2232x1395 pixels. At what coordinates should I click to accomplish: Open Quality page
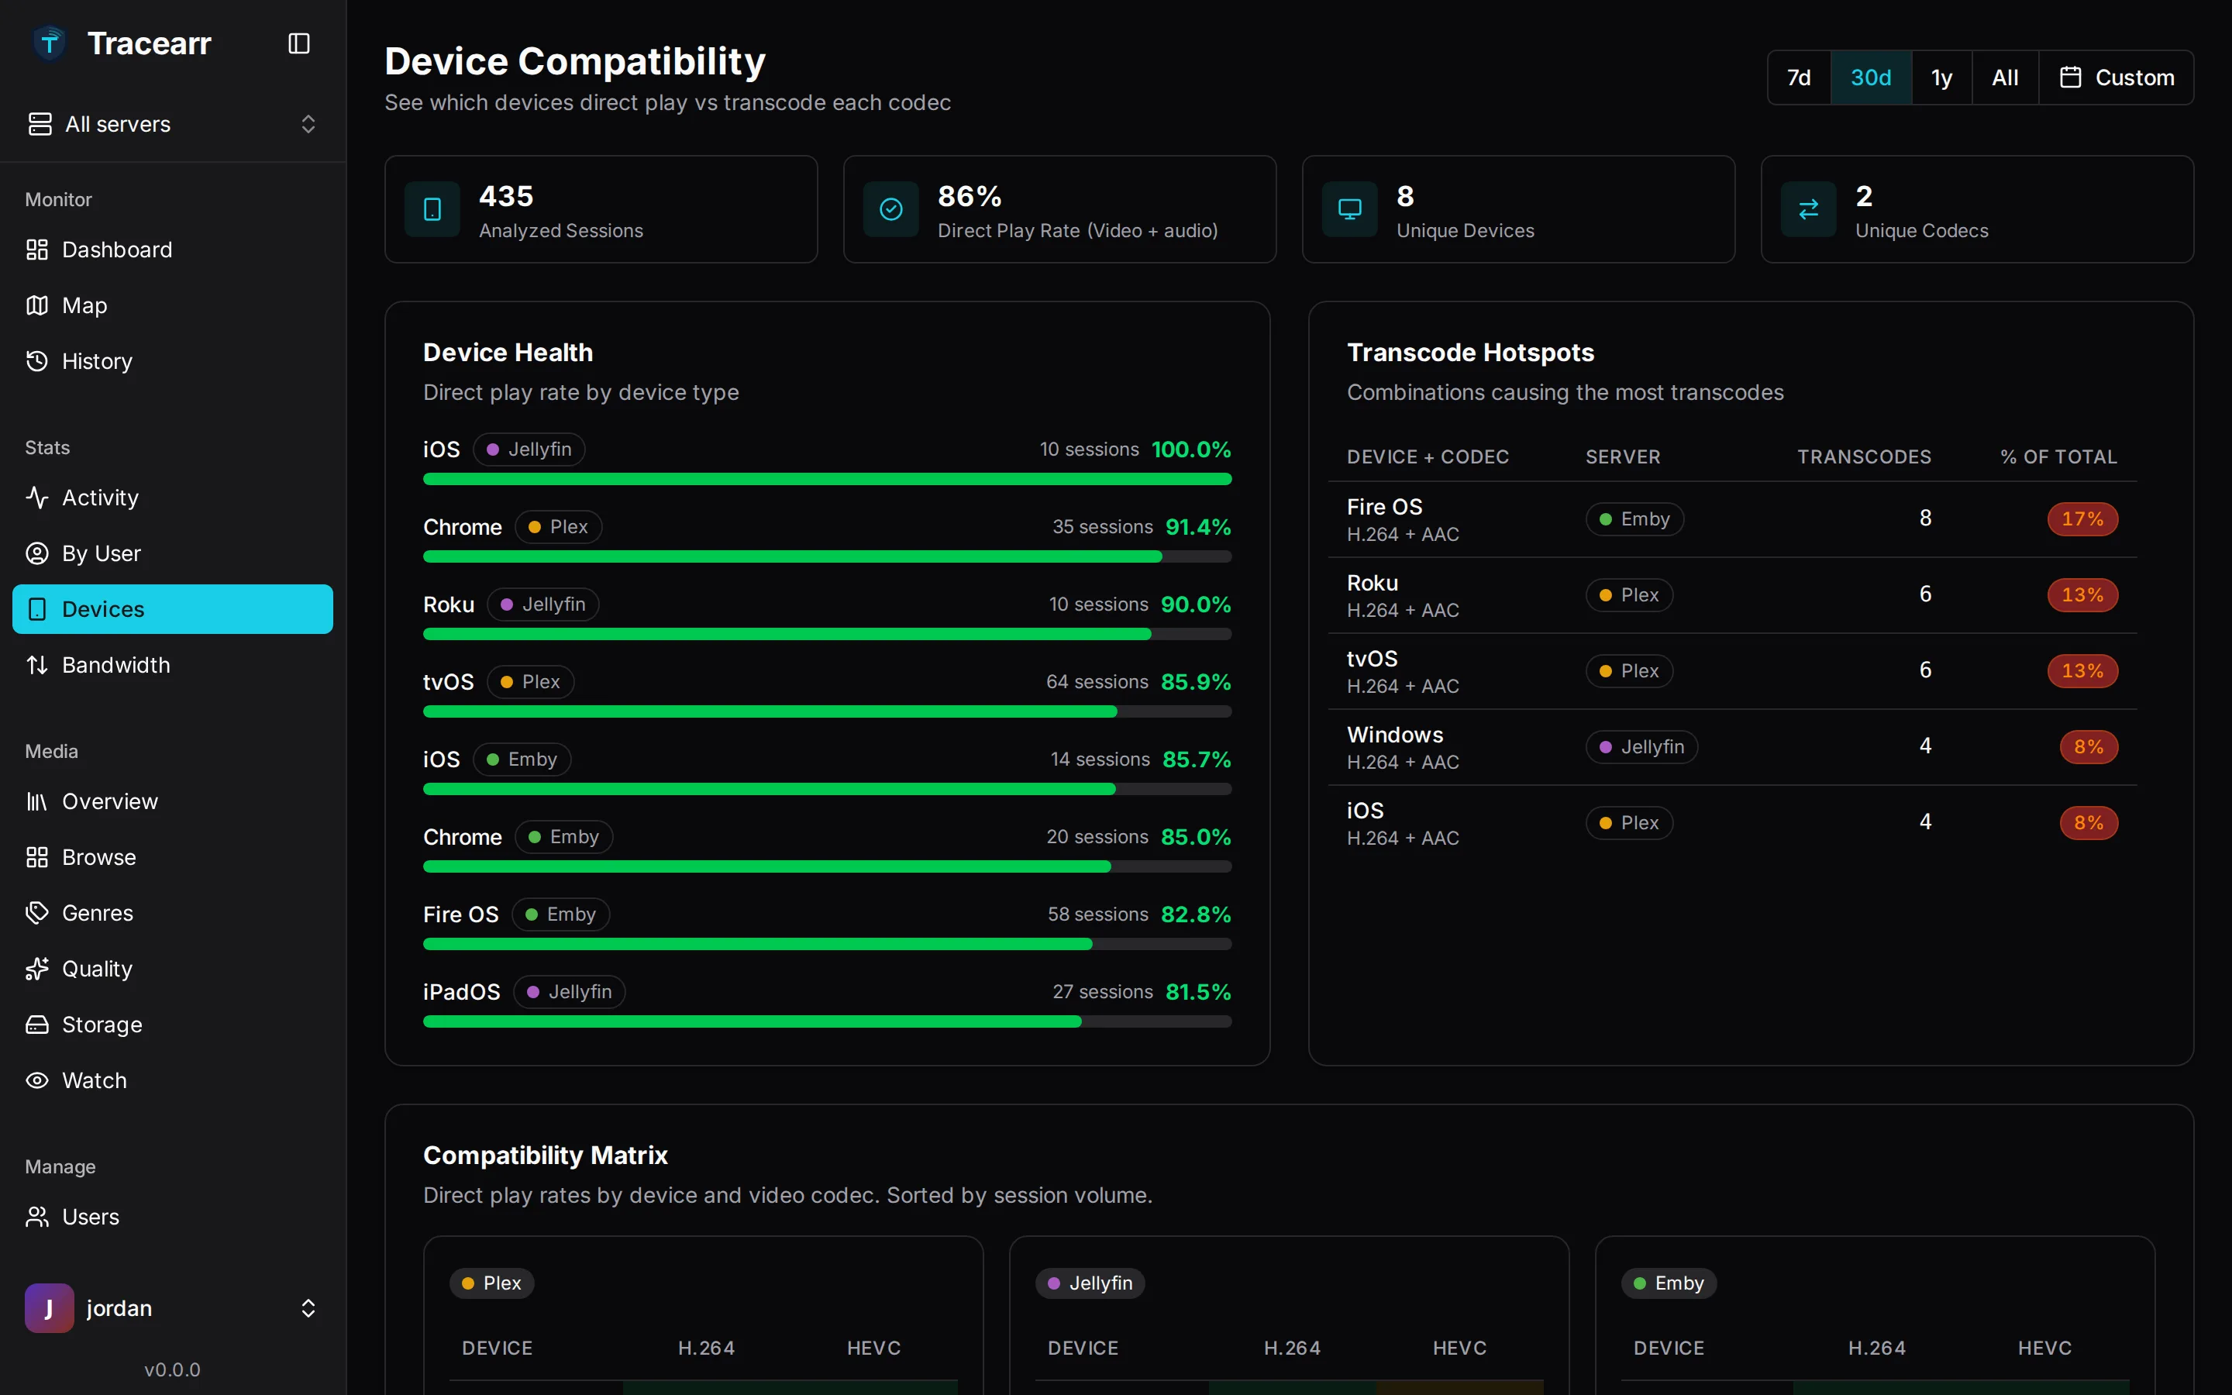[173, 969]
